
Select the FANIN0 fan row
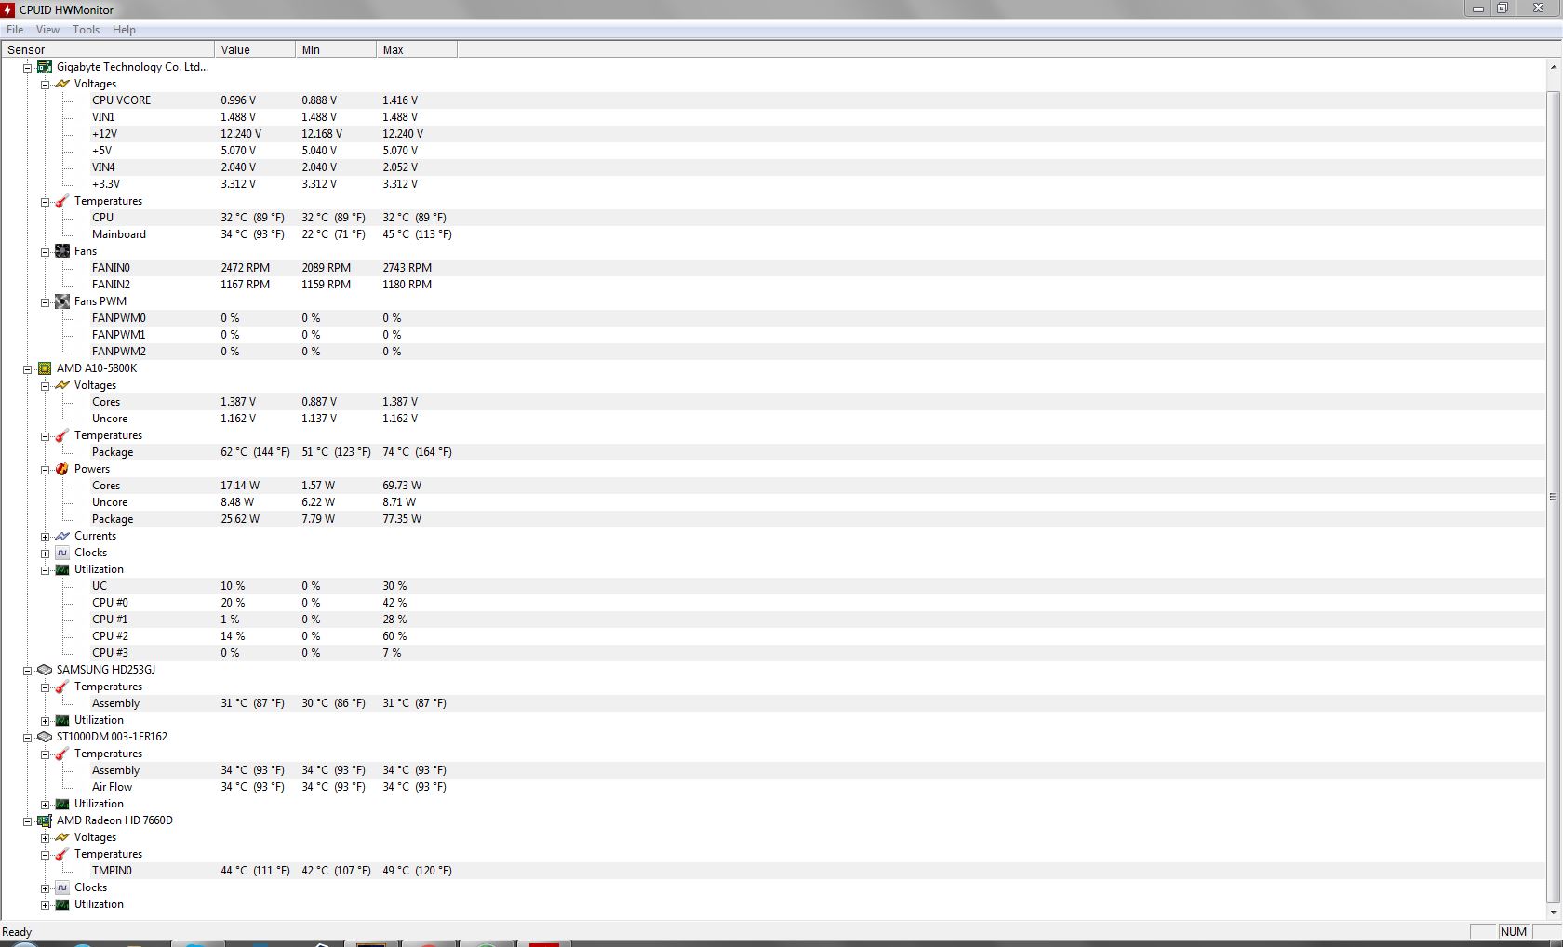click(x=772, y=268)
